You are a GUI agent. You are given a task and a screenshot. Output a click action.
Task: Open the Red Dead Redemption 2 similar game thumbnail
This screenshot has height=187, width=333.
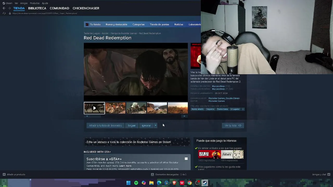(209, 155)
